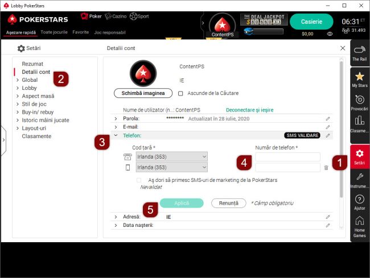Expand the collapsed left edge panel arrow
Viewport: 370px width, 278px height.
(x=3, y=140)
